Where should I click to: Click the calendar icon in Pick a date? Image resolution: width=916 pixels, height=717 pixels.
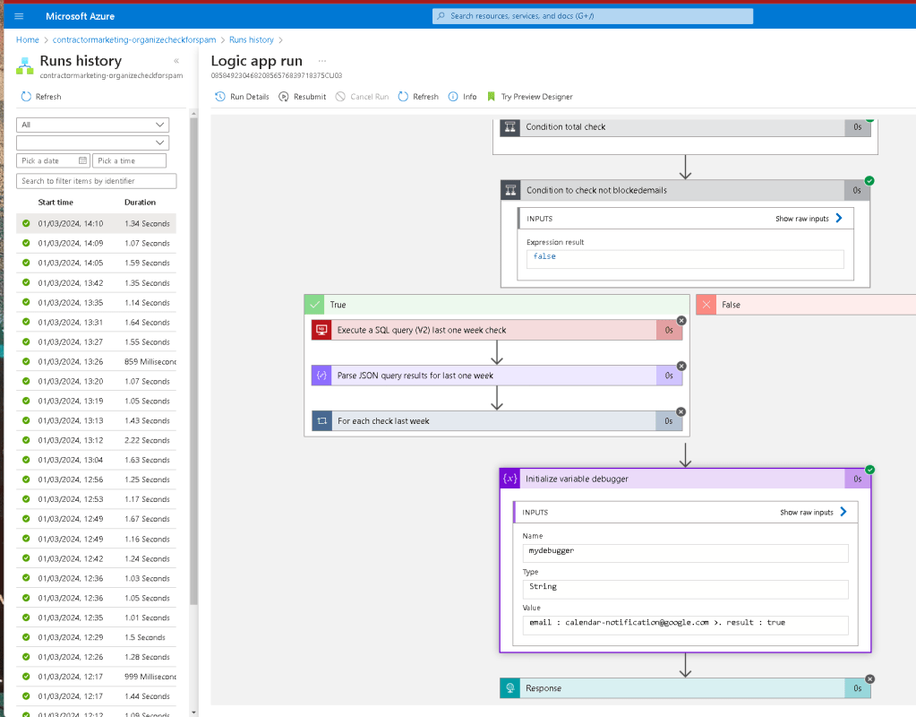[x=82, y=160]
